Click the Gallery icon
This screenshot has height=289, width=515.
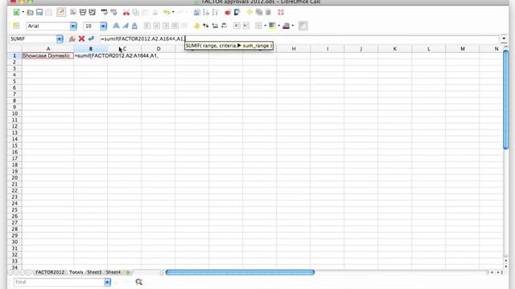tap(259, 13)
